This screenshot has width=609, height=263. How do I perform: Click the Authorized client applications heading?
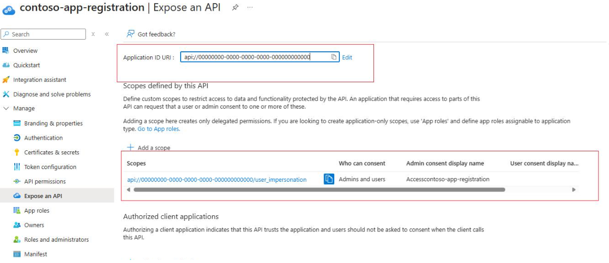tap(171, 216)
